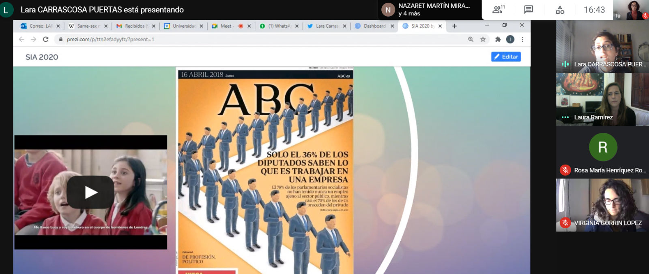
Task: Reload the Prezi page
Action: pos(46,39)
